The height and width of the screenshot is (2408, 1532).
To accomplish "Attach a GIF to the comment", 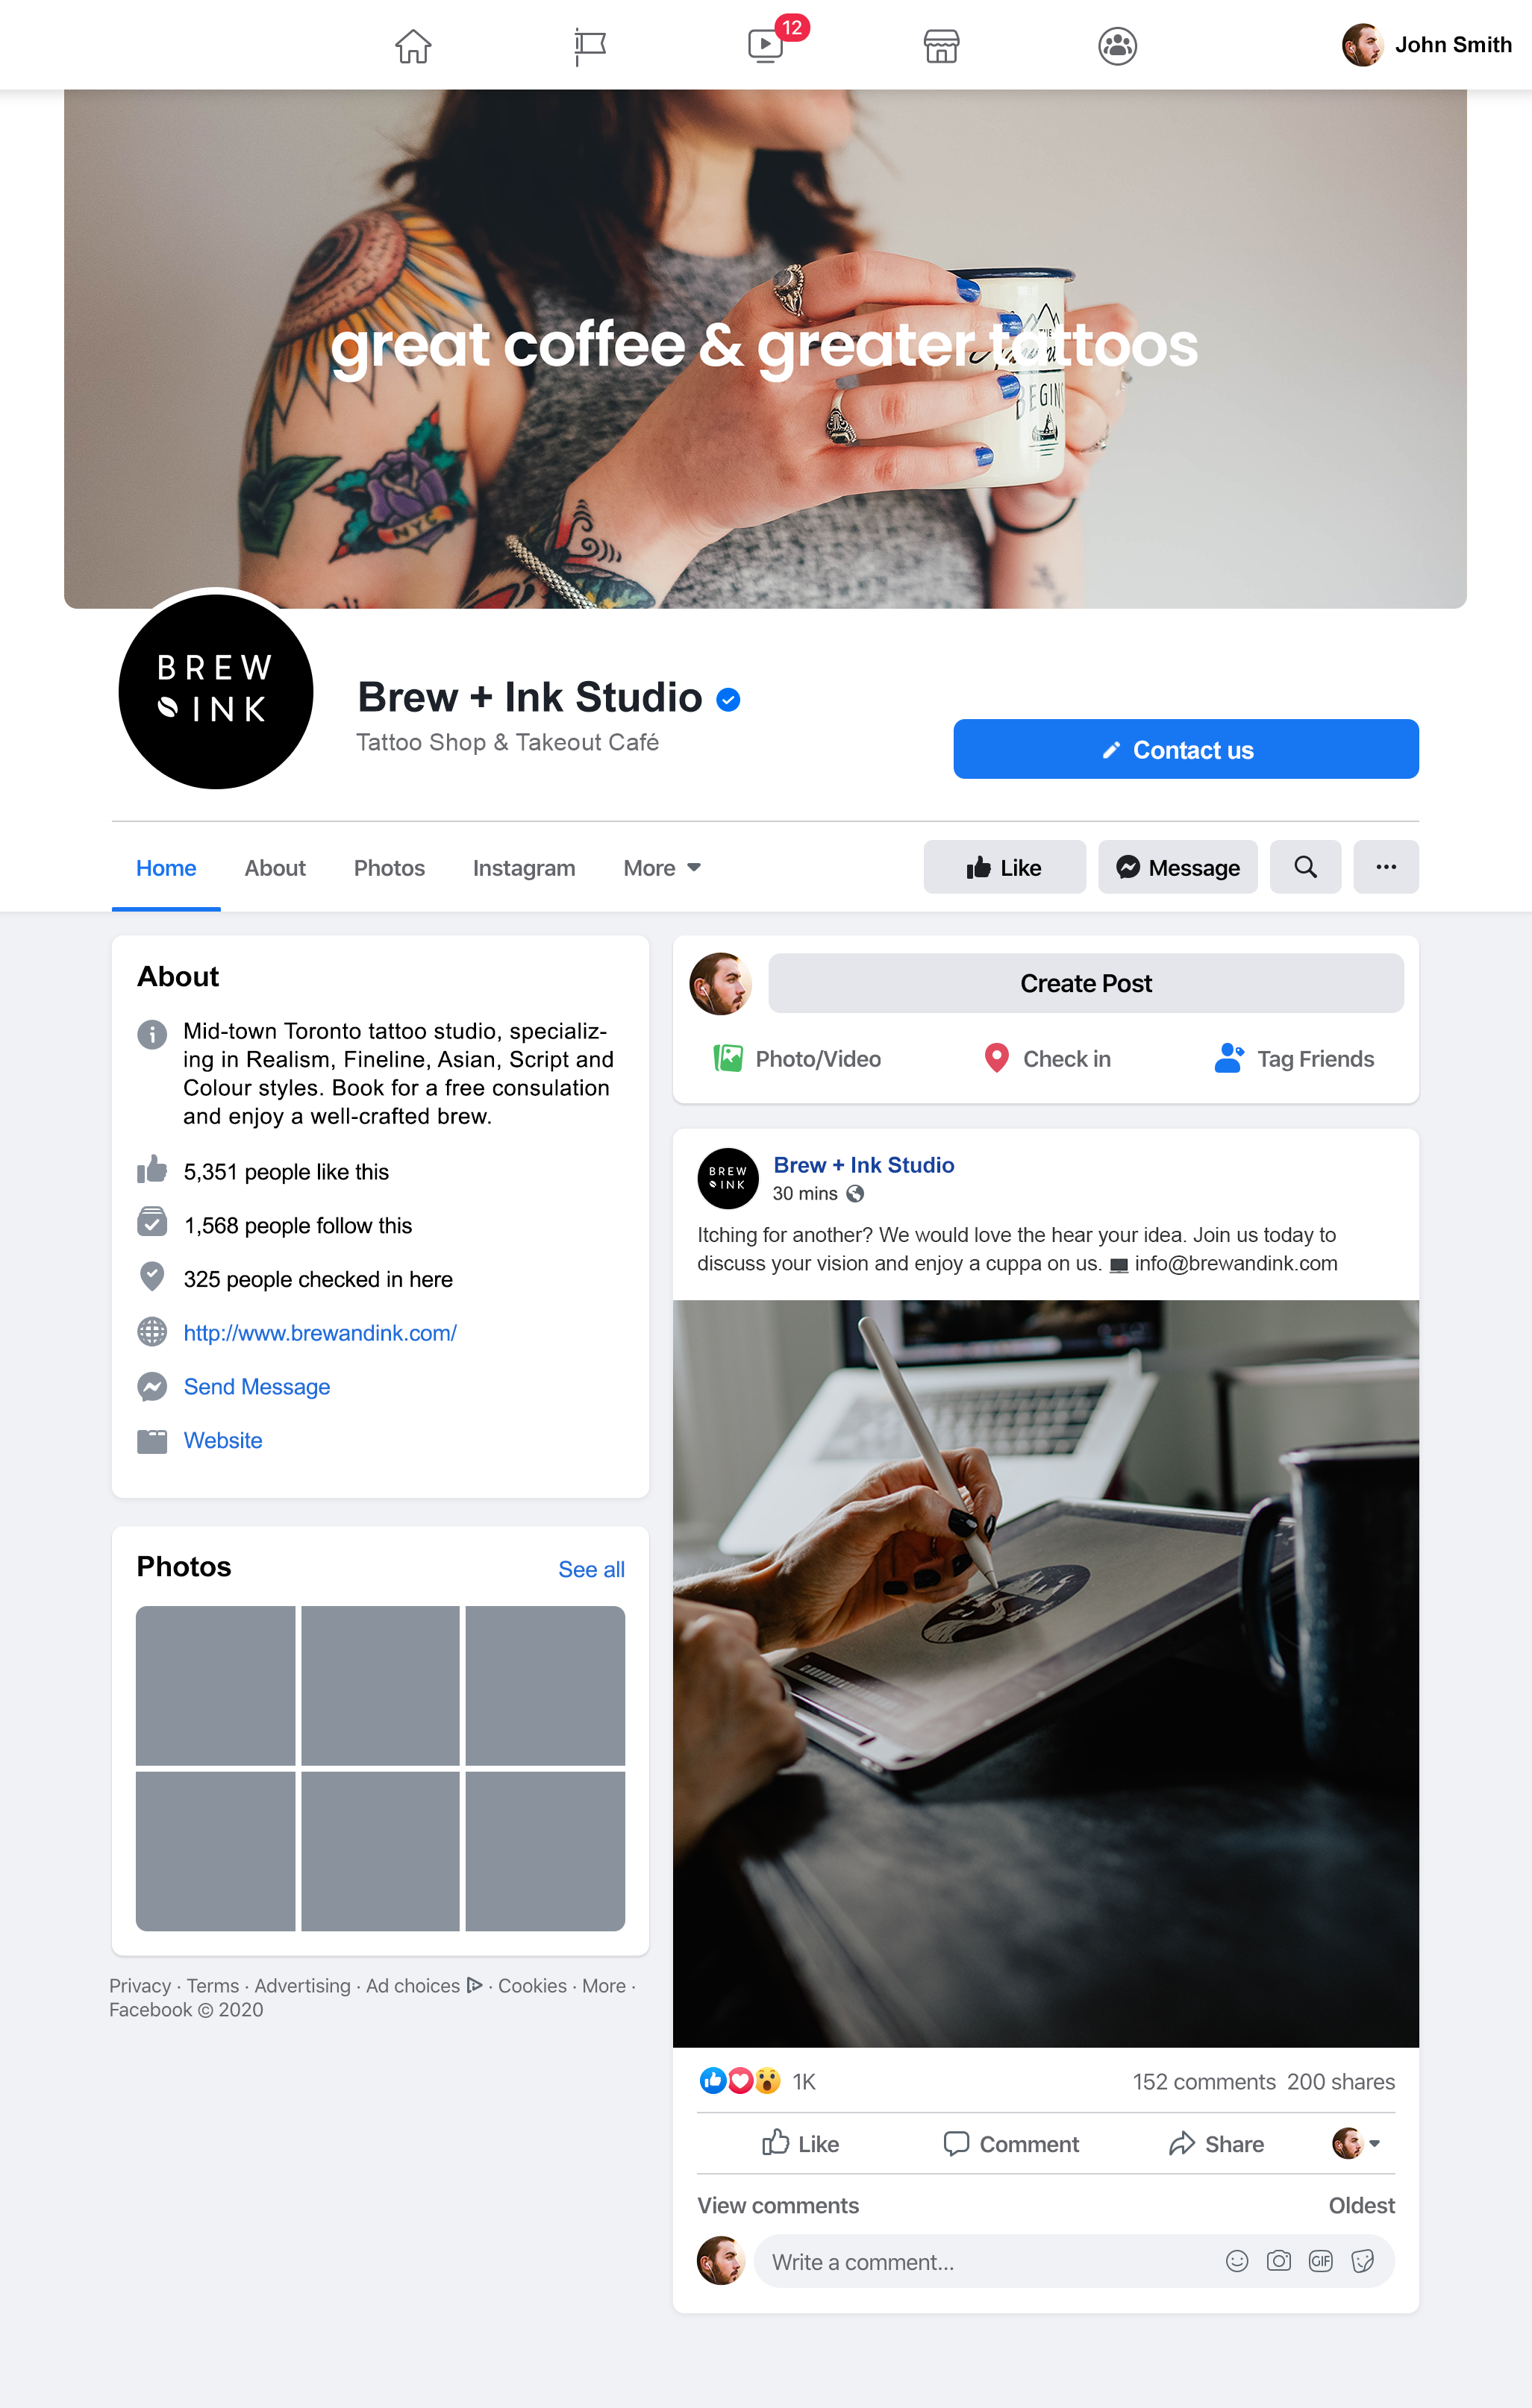I will point(1320,2261).
